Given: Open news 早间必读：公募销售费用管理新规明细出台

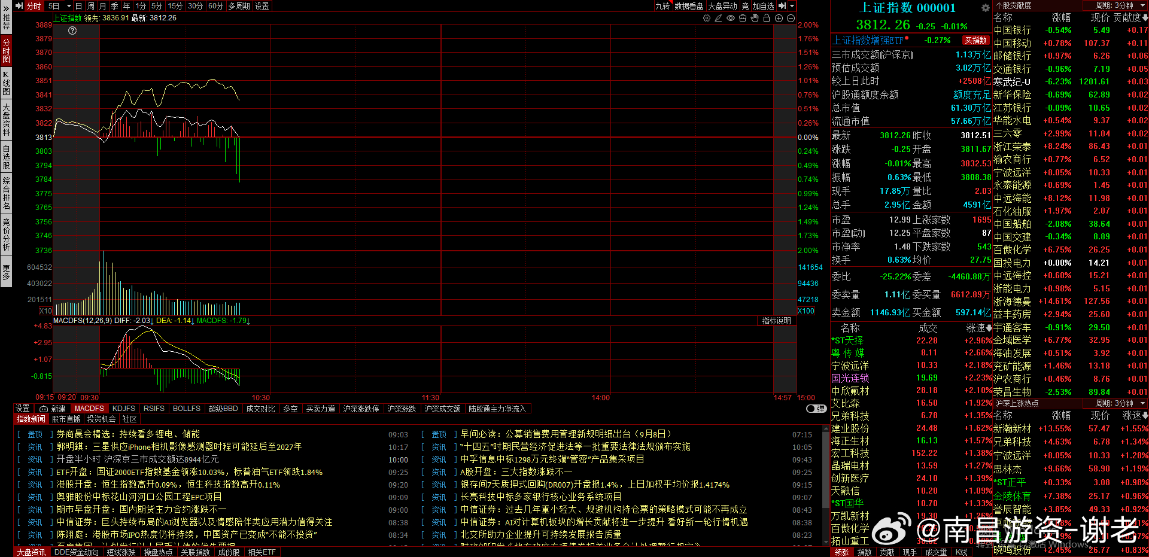Looking at the screenshot, I should click(566, 434).
